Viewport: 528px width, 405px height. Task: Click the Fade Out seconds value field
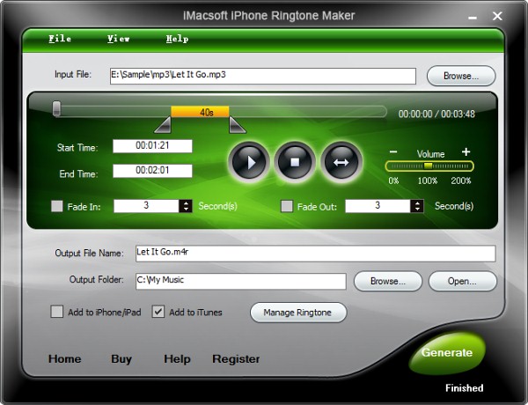click(378, 206)
